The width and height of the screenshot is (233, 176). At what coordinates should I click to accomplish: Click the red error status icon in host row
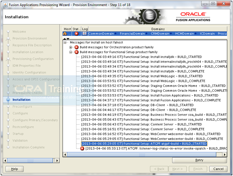point(76,33)
